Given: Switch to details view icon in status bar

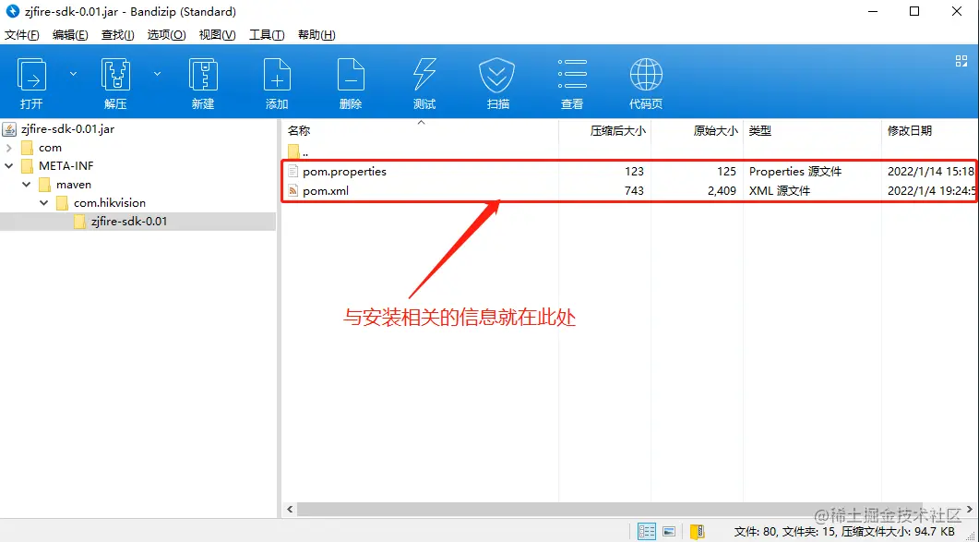Looking at the screenshot, I should [647, 531].
